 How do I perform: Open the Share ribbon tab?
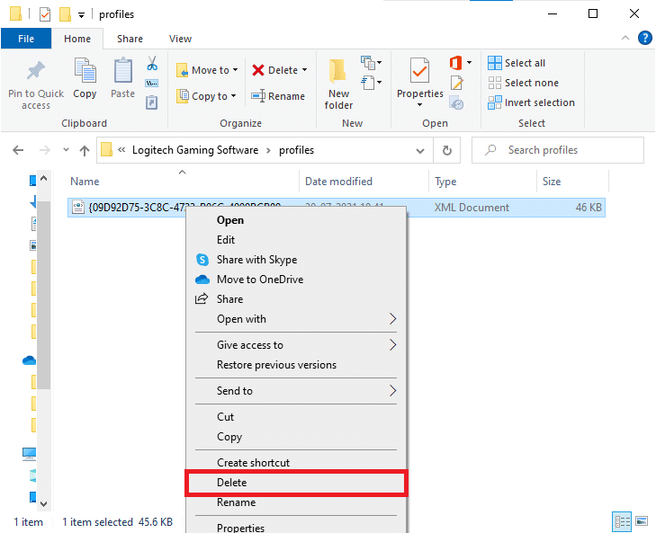130,39
